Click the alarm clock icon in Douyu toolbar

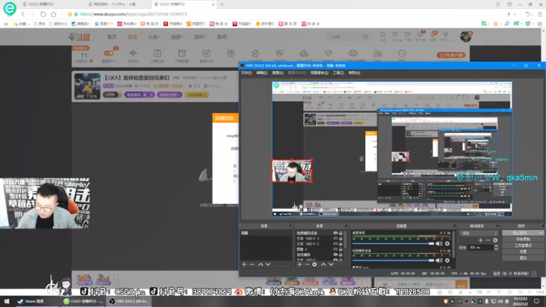[182, 53]
